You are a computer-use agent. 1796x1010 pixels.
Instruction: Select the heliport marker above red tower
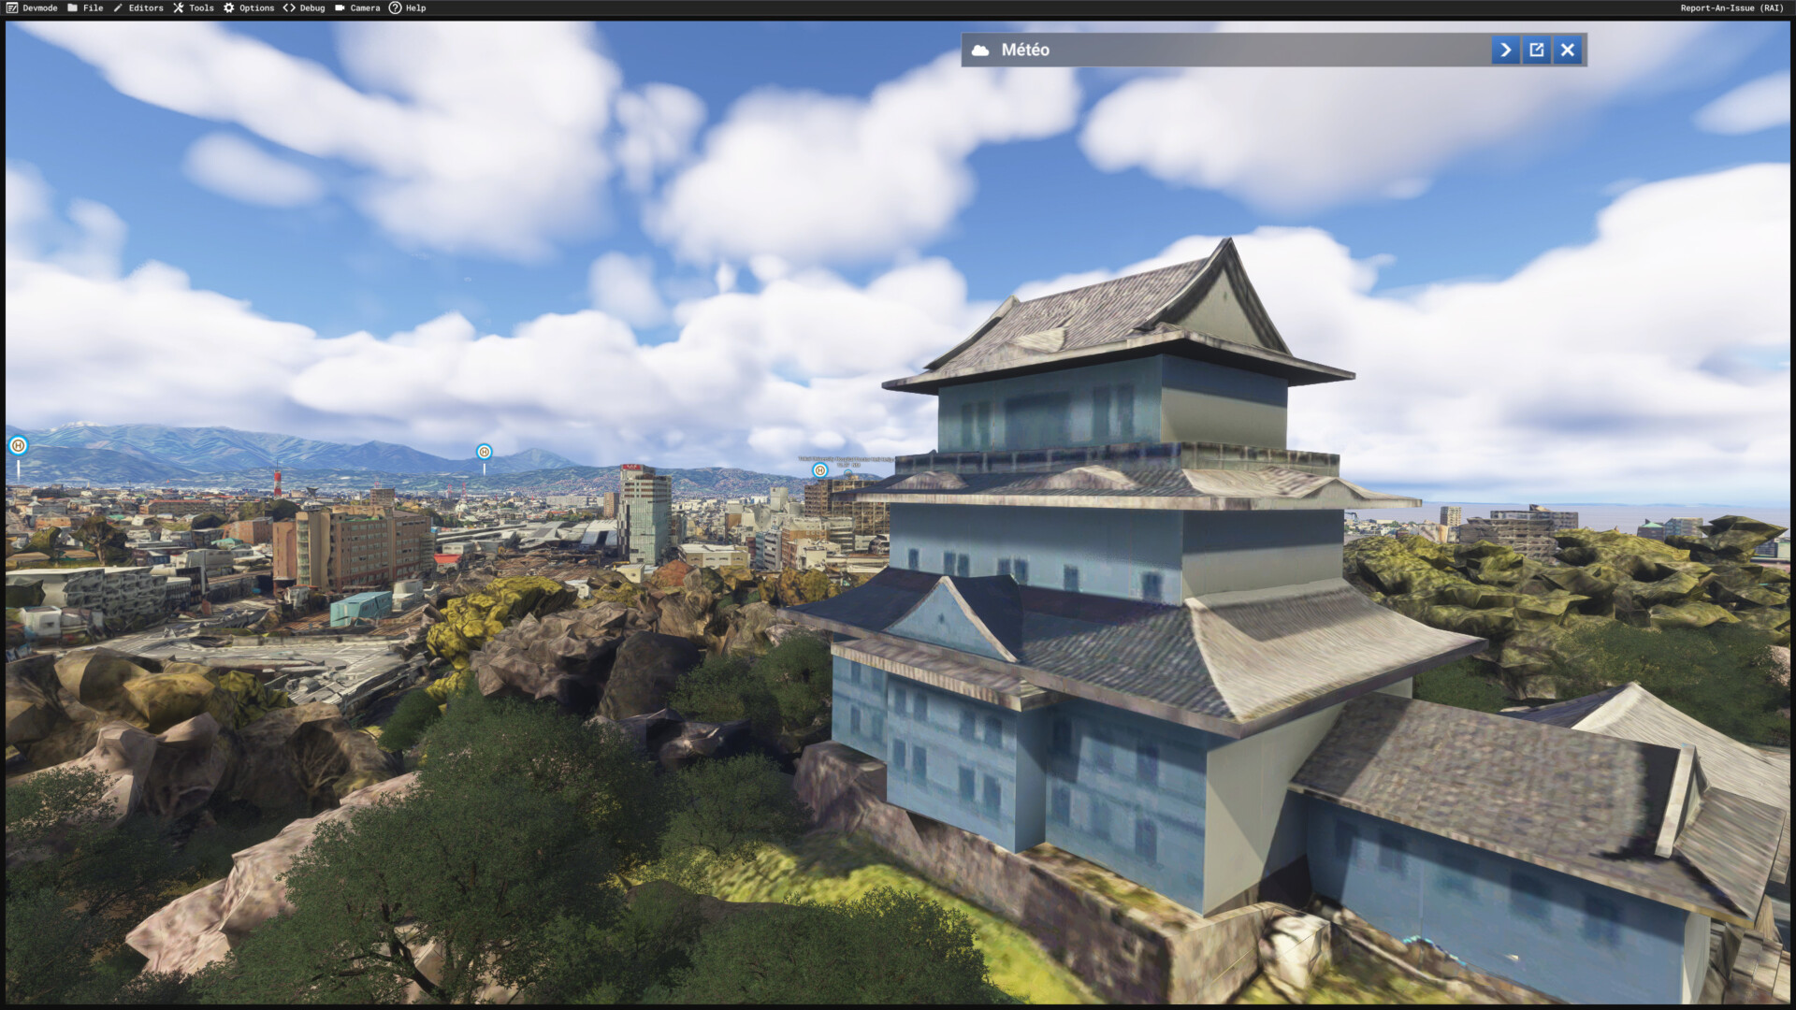tap(484, 452)
